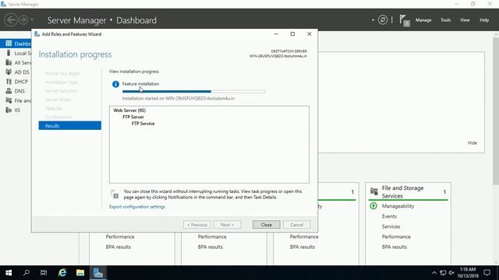The width and height of the screenshot is (499, 280).
Task: Open DNS in the sidebar
Action: [x=16, y=91]
